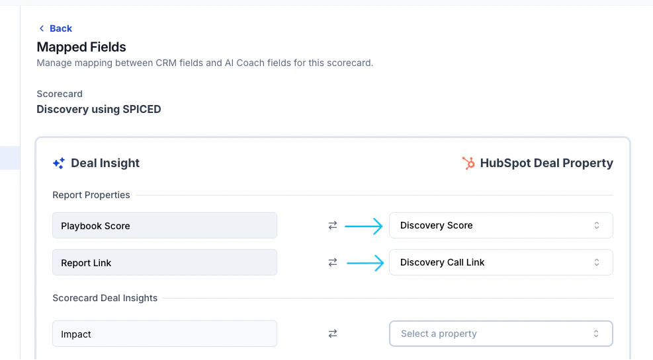Open the Discovery Score property dropdown
This screenshot has height=360, width=653.
coord(501,225)
